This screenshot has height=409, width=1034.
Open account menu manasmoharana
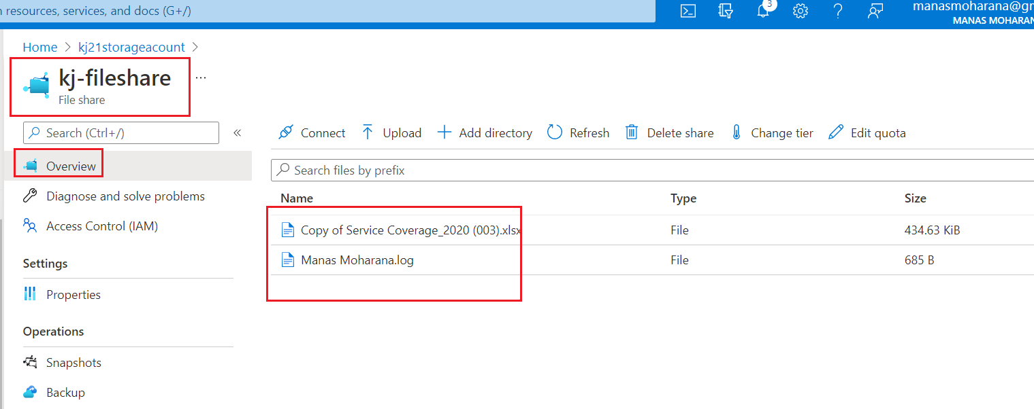(x=973, y=12)
